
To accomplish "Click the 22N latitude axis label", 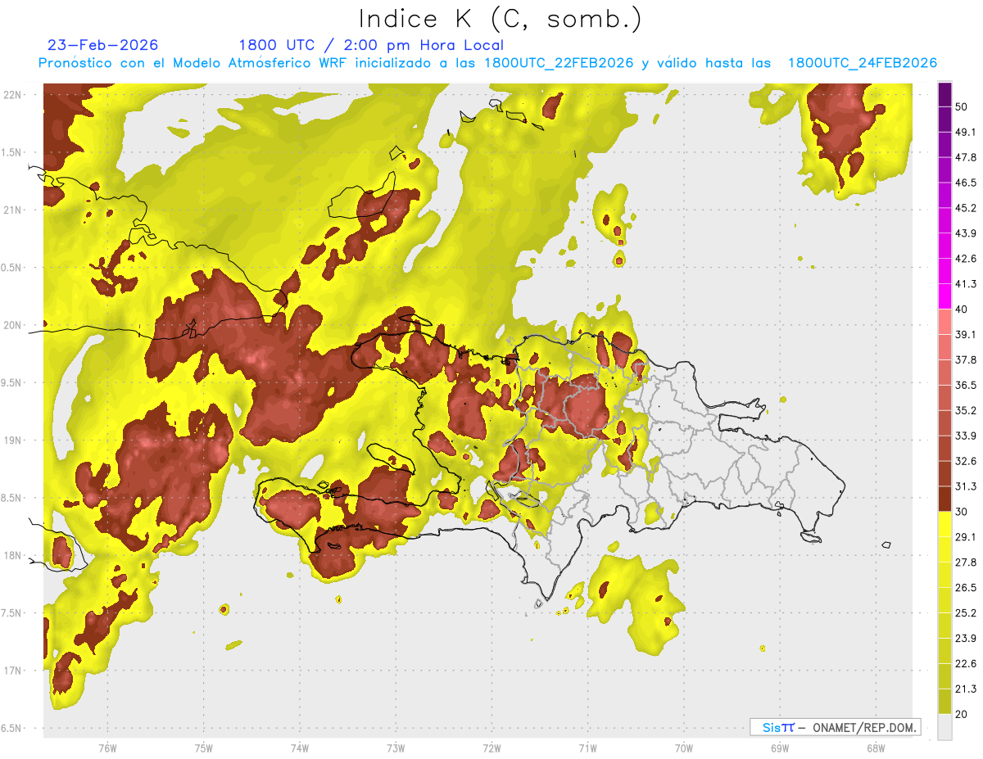I will tap(13, 94).
